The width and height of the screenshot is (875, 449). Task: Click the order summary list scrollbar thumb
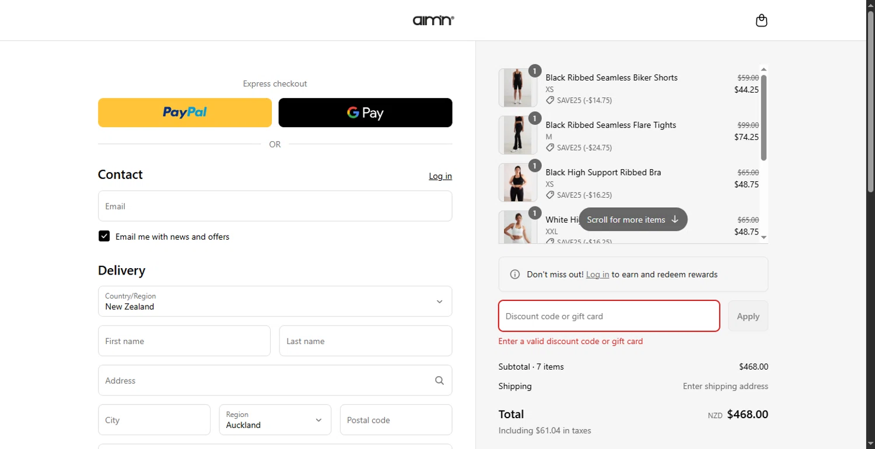click(764, 117)
